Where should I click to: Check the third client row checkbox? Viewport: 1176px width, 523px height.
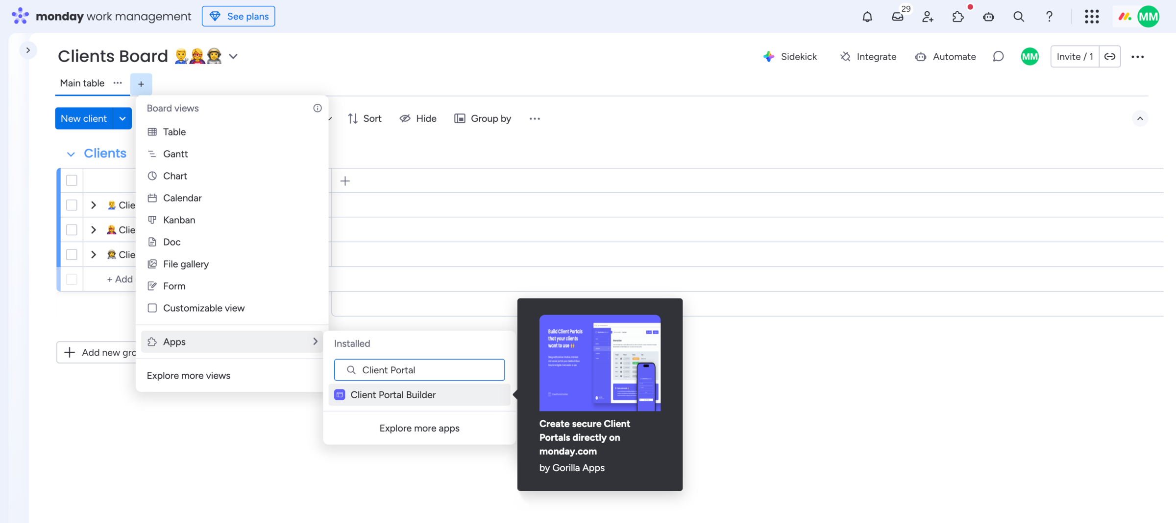click(72, 254)
